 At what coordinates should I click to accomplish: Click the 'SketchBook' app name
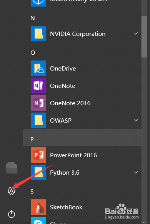(66, 207)
